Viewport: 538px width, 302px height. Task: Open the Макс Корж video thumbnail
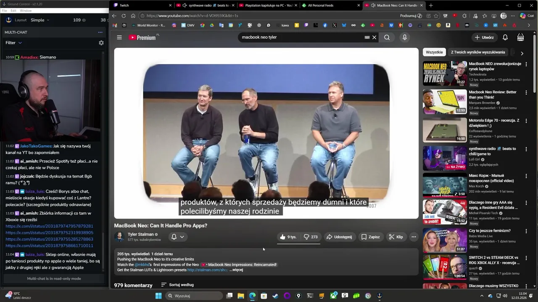click(x=445, y=185)
